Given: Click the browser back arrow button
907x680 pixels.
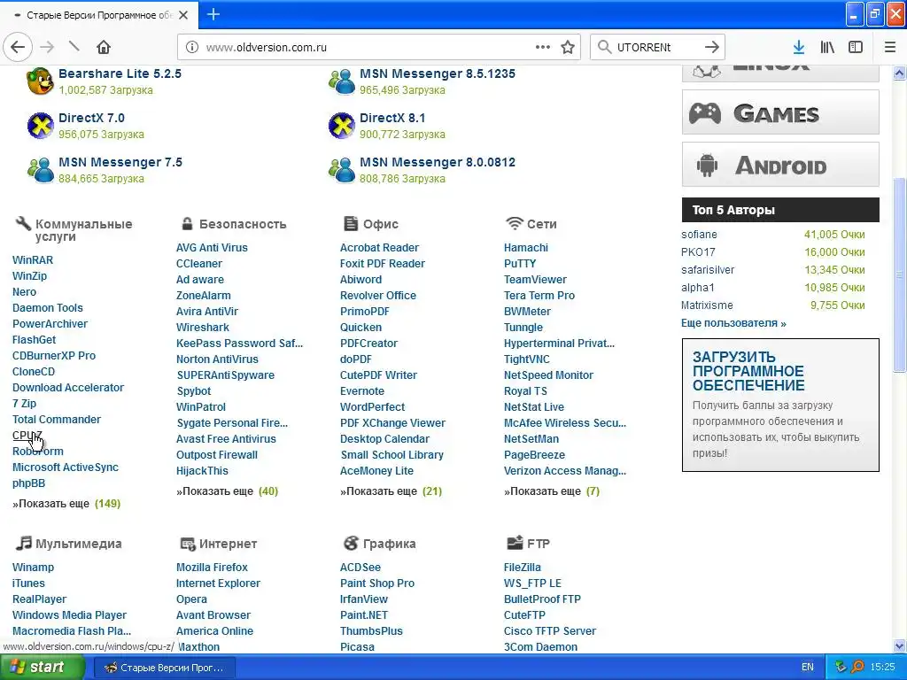Looking at the screenshot, I should pyautogui.click(x=18, y=47).
